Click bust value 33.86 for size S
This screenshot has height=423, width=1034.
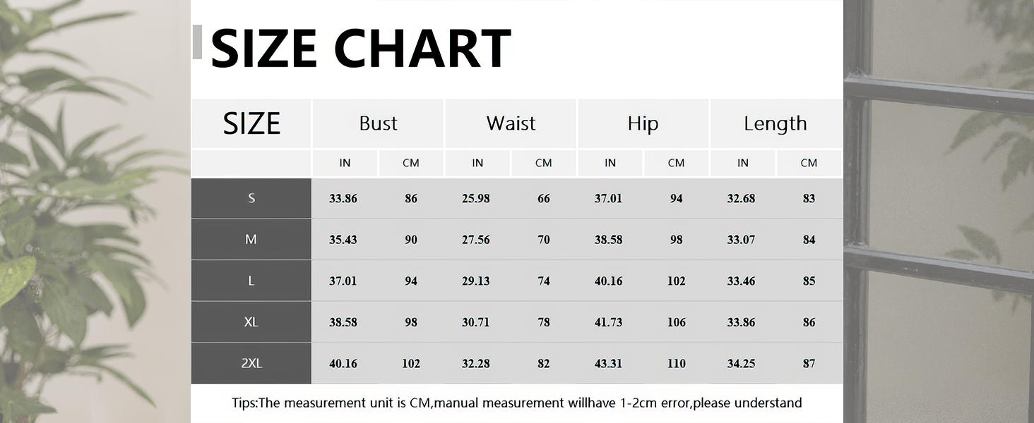point(343,199)
